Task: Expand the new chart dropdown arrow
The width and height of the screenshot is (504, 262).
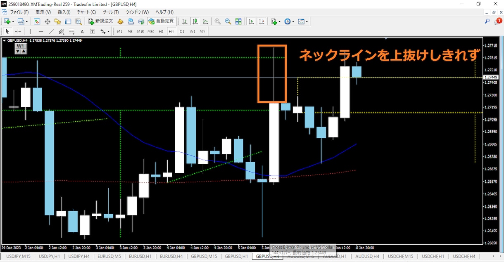Action: tap(13, 21)
